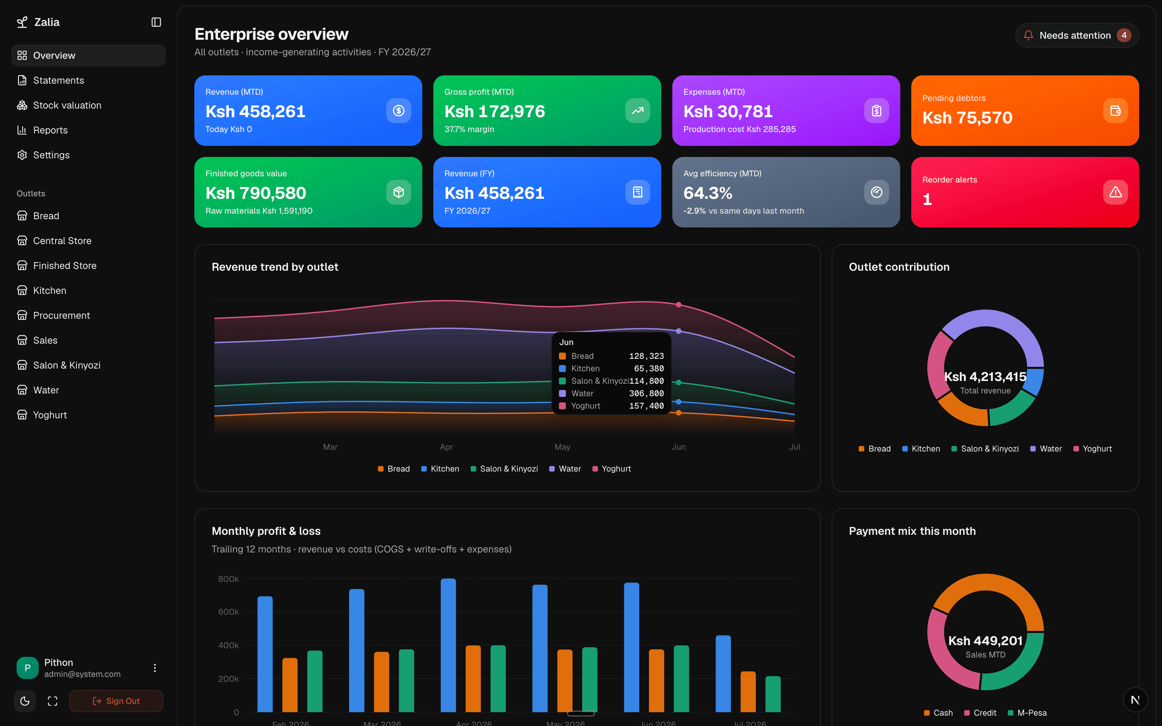Image resolution: width=1162 pixels, height=726 pixels.
Task: Click the Needs attention button
Action: click(1077, 35)
